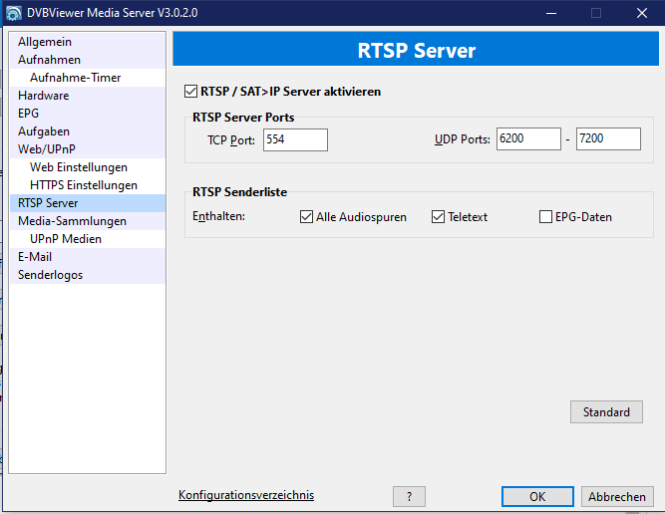Open the EPG settings page
Viewport: 665px width, 514px height.
coord(88,114)
